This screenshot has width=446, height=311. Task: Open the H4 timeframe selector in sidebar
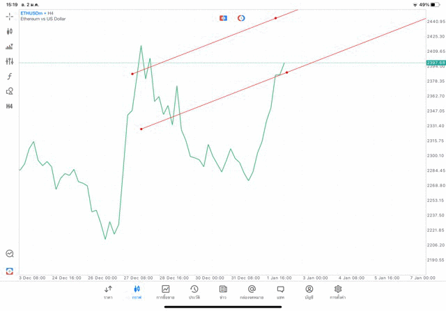click(10, 106)
